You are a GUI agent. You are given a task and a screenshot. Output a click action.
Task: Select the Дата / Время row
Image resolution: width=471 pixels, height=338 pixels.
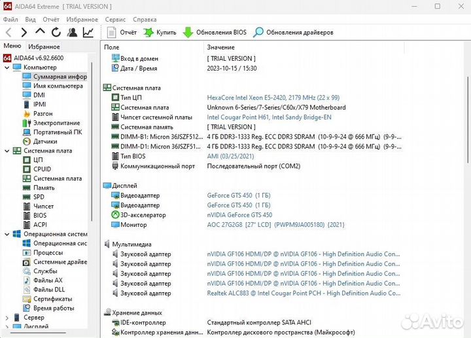pos(134,69)
